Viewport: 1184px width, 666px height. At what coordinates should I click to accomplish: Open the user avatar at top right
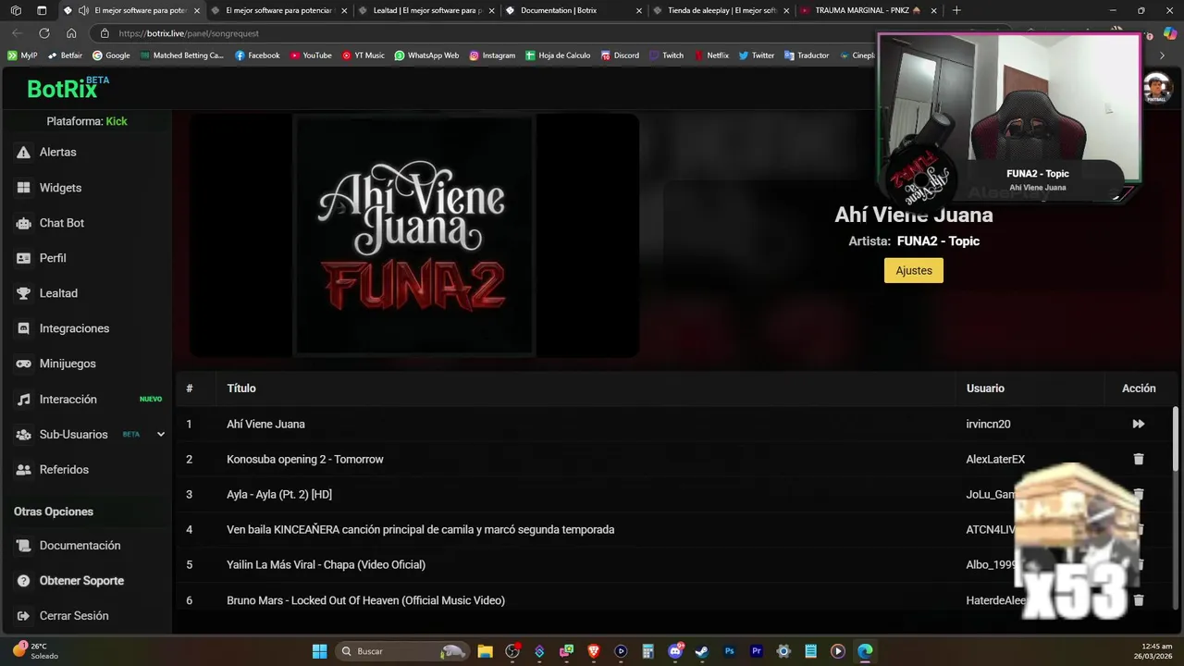point(1156,89)
